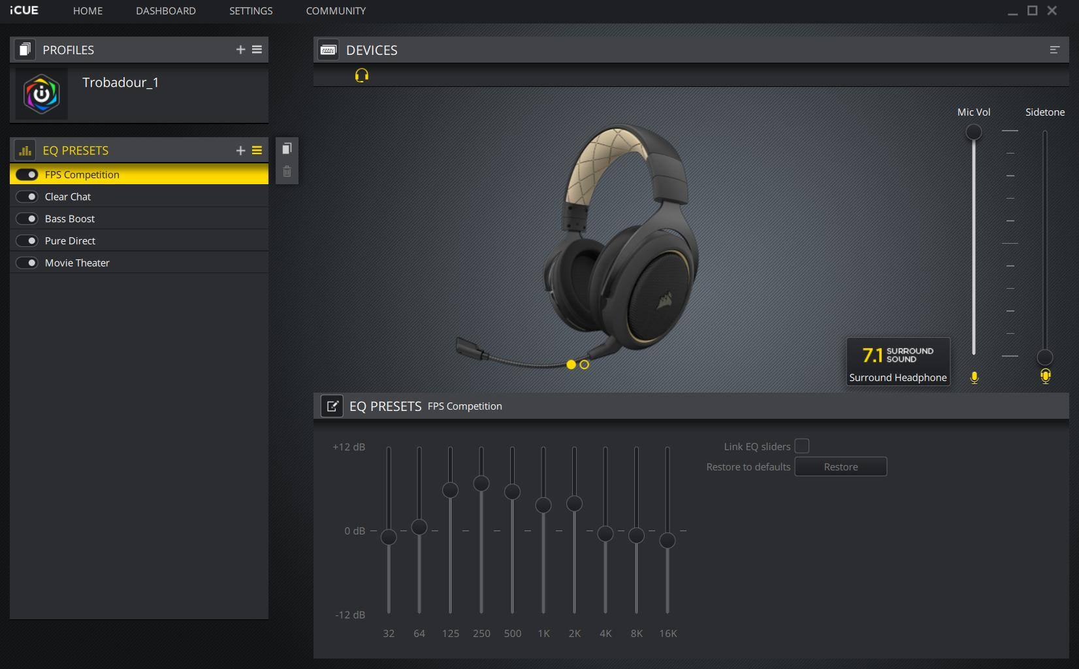1079x669 pixels.
Task: Open the EQ Presets hamburger menu
Action: [257, 150]
